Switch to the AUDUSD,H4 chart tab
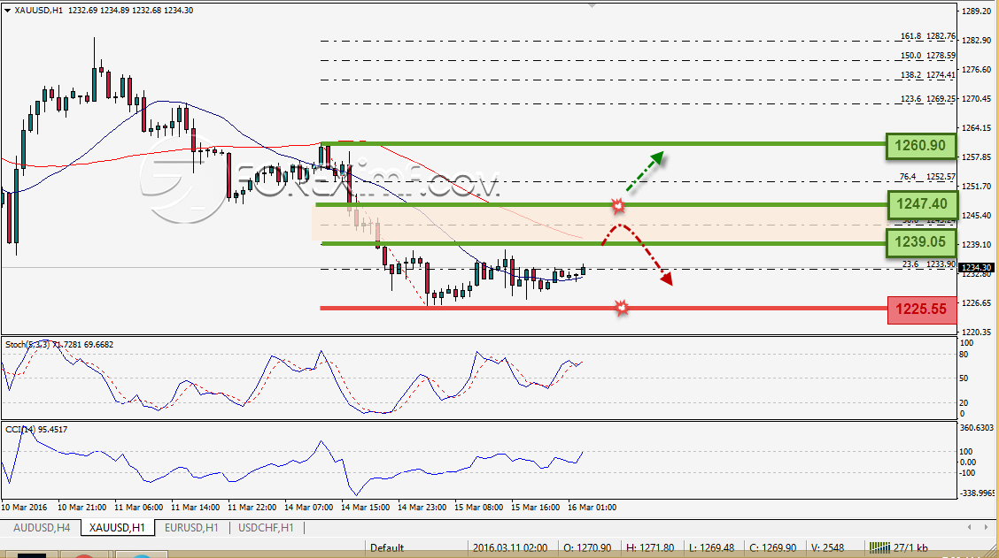999x558 pixels. click(42, 527)
